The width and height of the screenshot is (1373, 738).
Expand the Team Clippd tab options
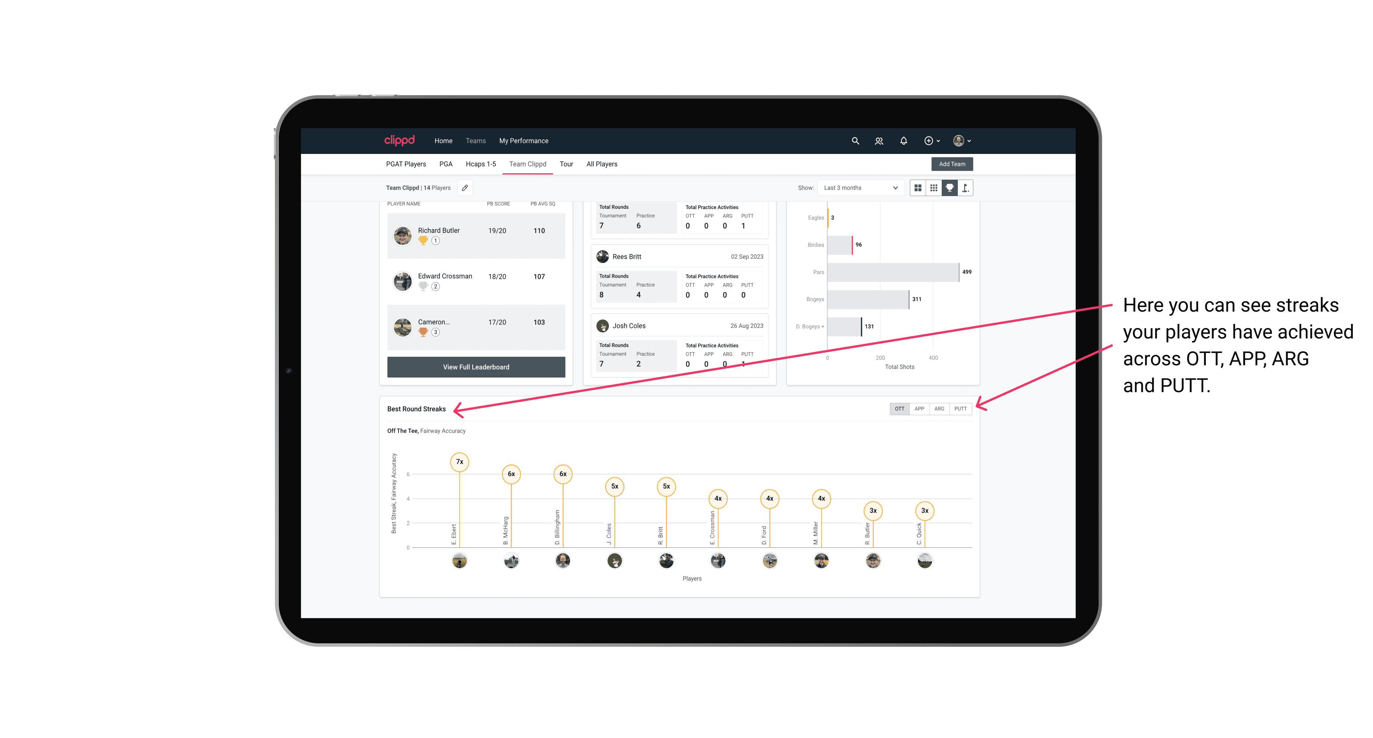(528, 164)
